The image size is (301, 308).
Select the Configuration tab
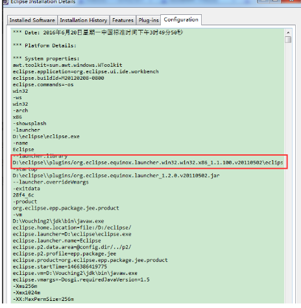coord(181,19)
